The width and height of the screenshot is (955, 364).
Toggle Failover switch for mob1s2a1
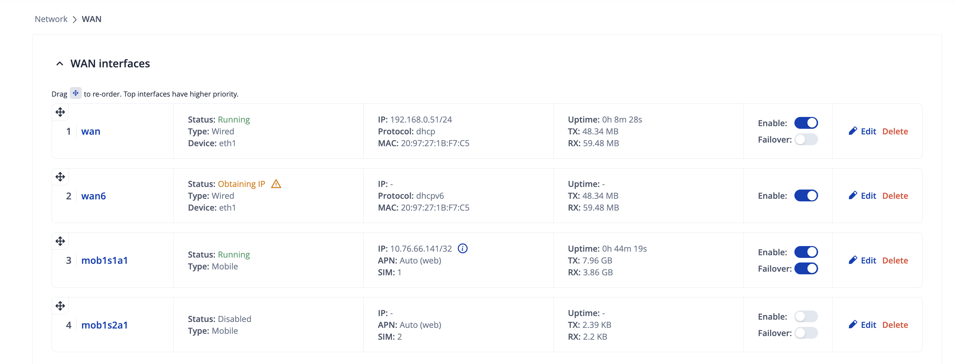coord(806,333)
